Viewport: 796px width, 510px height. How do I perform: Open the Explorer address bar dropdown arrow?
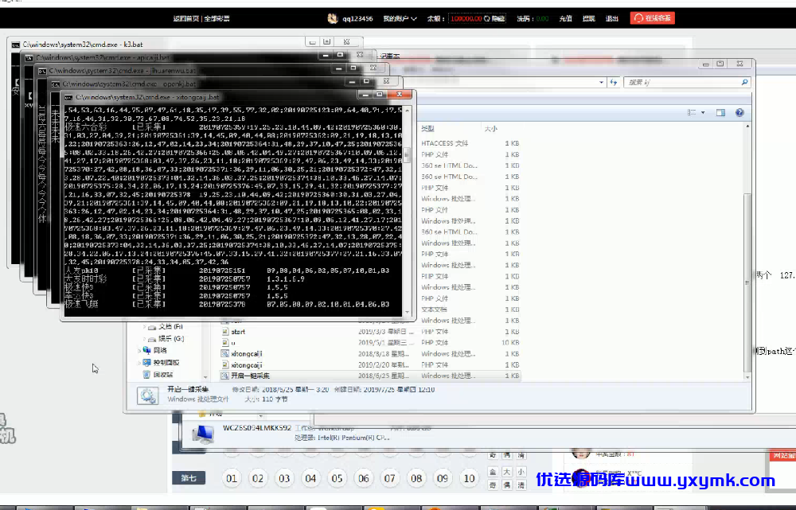601,82
